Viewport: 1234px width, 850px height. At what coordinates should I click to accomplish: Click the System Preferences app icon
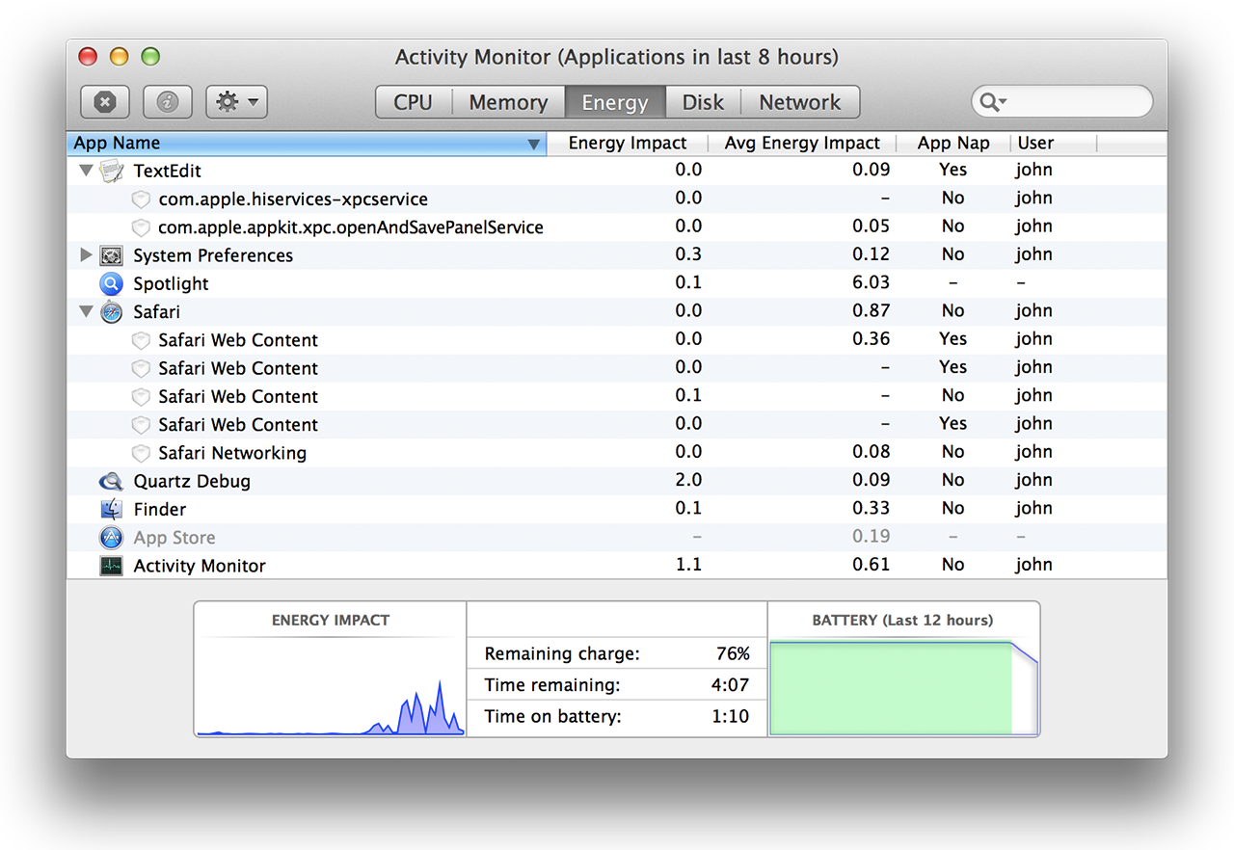[112, 255]
